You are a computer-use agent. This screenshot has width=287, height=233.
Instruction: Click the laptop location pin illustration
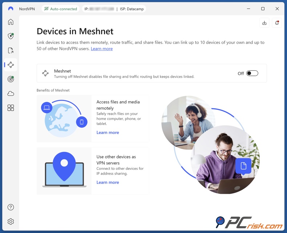[64, 171]
